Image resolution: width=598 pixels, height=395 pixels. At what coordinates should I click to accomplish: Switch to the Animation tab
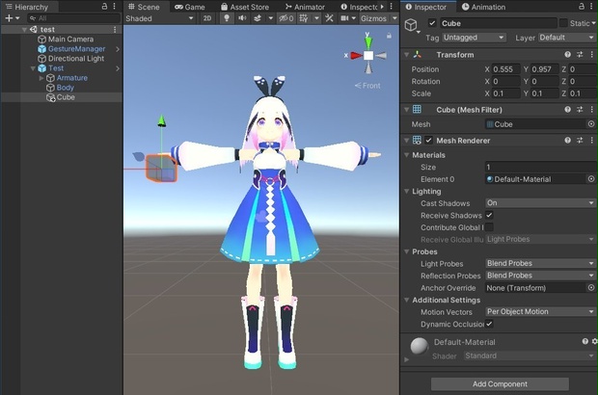click(x=483, y=7)
